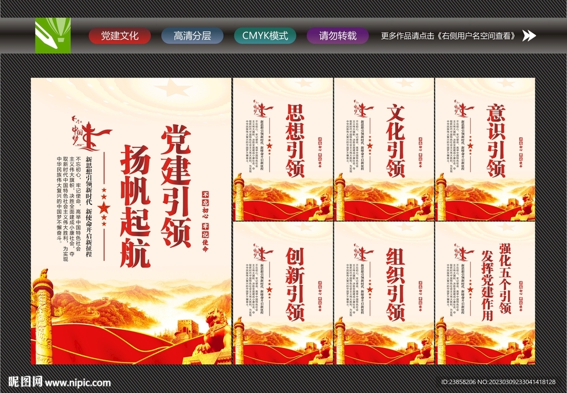Viewport: 567px width, 393px height.
Task: Click the 不忘初心 牢记使命 caption on large poster
Action: pos(205,222)
